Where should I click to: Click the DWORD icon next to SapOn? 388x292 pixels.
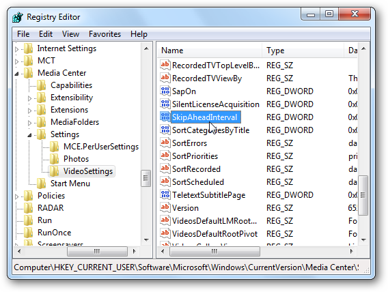click(x=165, y=91)
